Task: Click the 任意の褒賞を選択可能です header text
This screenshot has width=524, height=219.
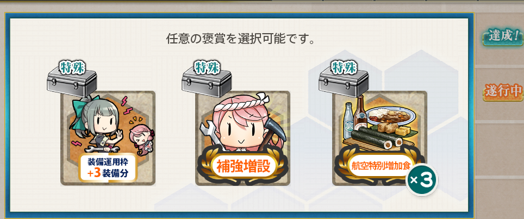Action: tap(240, 39)
